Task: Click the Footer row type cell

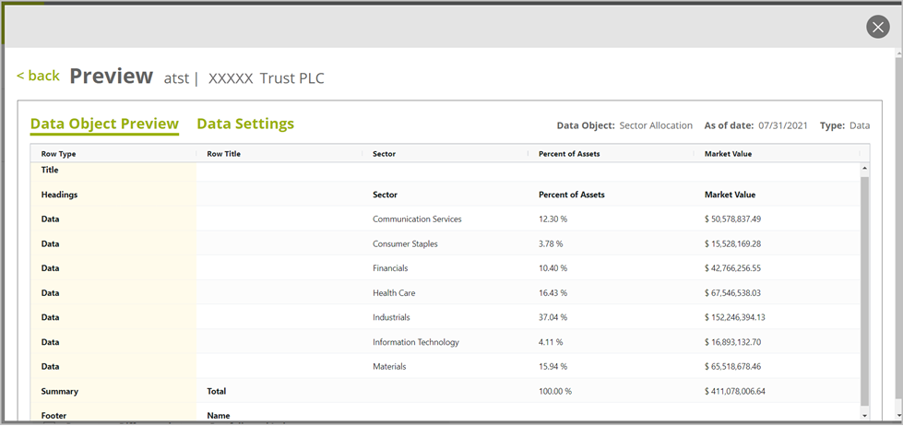Action: click(x=53, y=415)
